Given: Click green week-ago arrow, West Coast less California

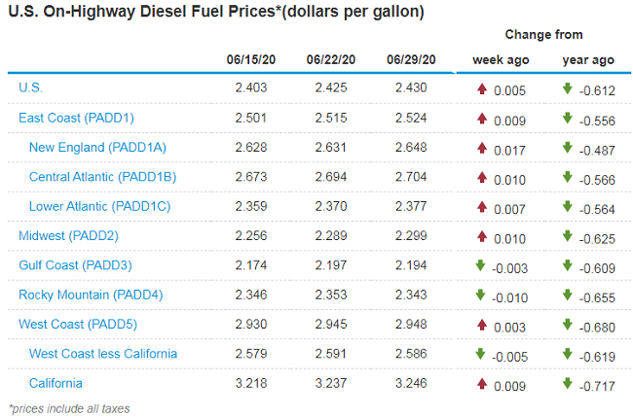Looking at the screenshot, I should [x=481, y=354].
